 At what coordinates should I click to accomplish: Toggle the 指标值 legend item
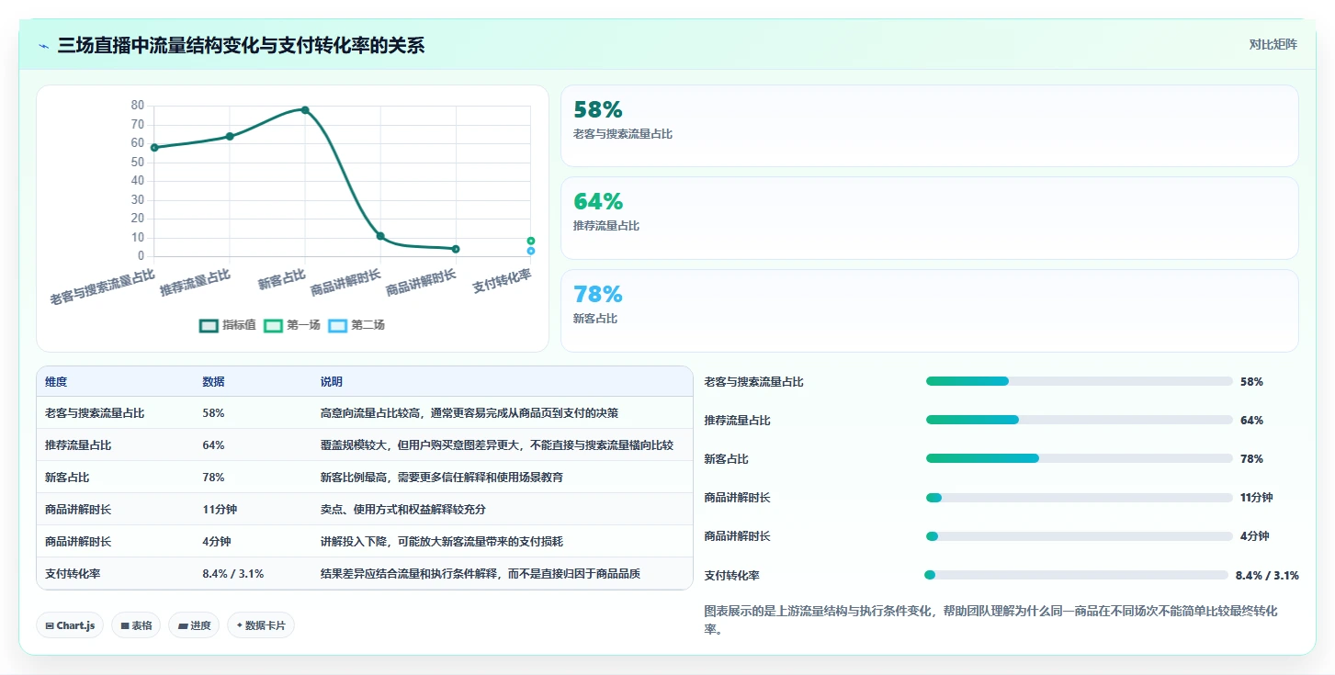pyautogui.click(x=228, y=325)
